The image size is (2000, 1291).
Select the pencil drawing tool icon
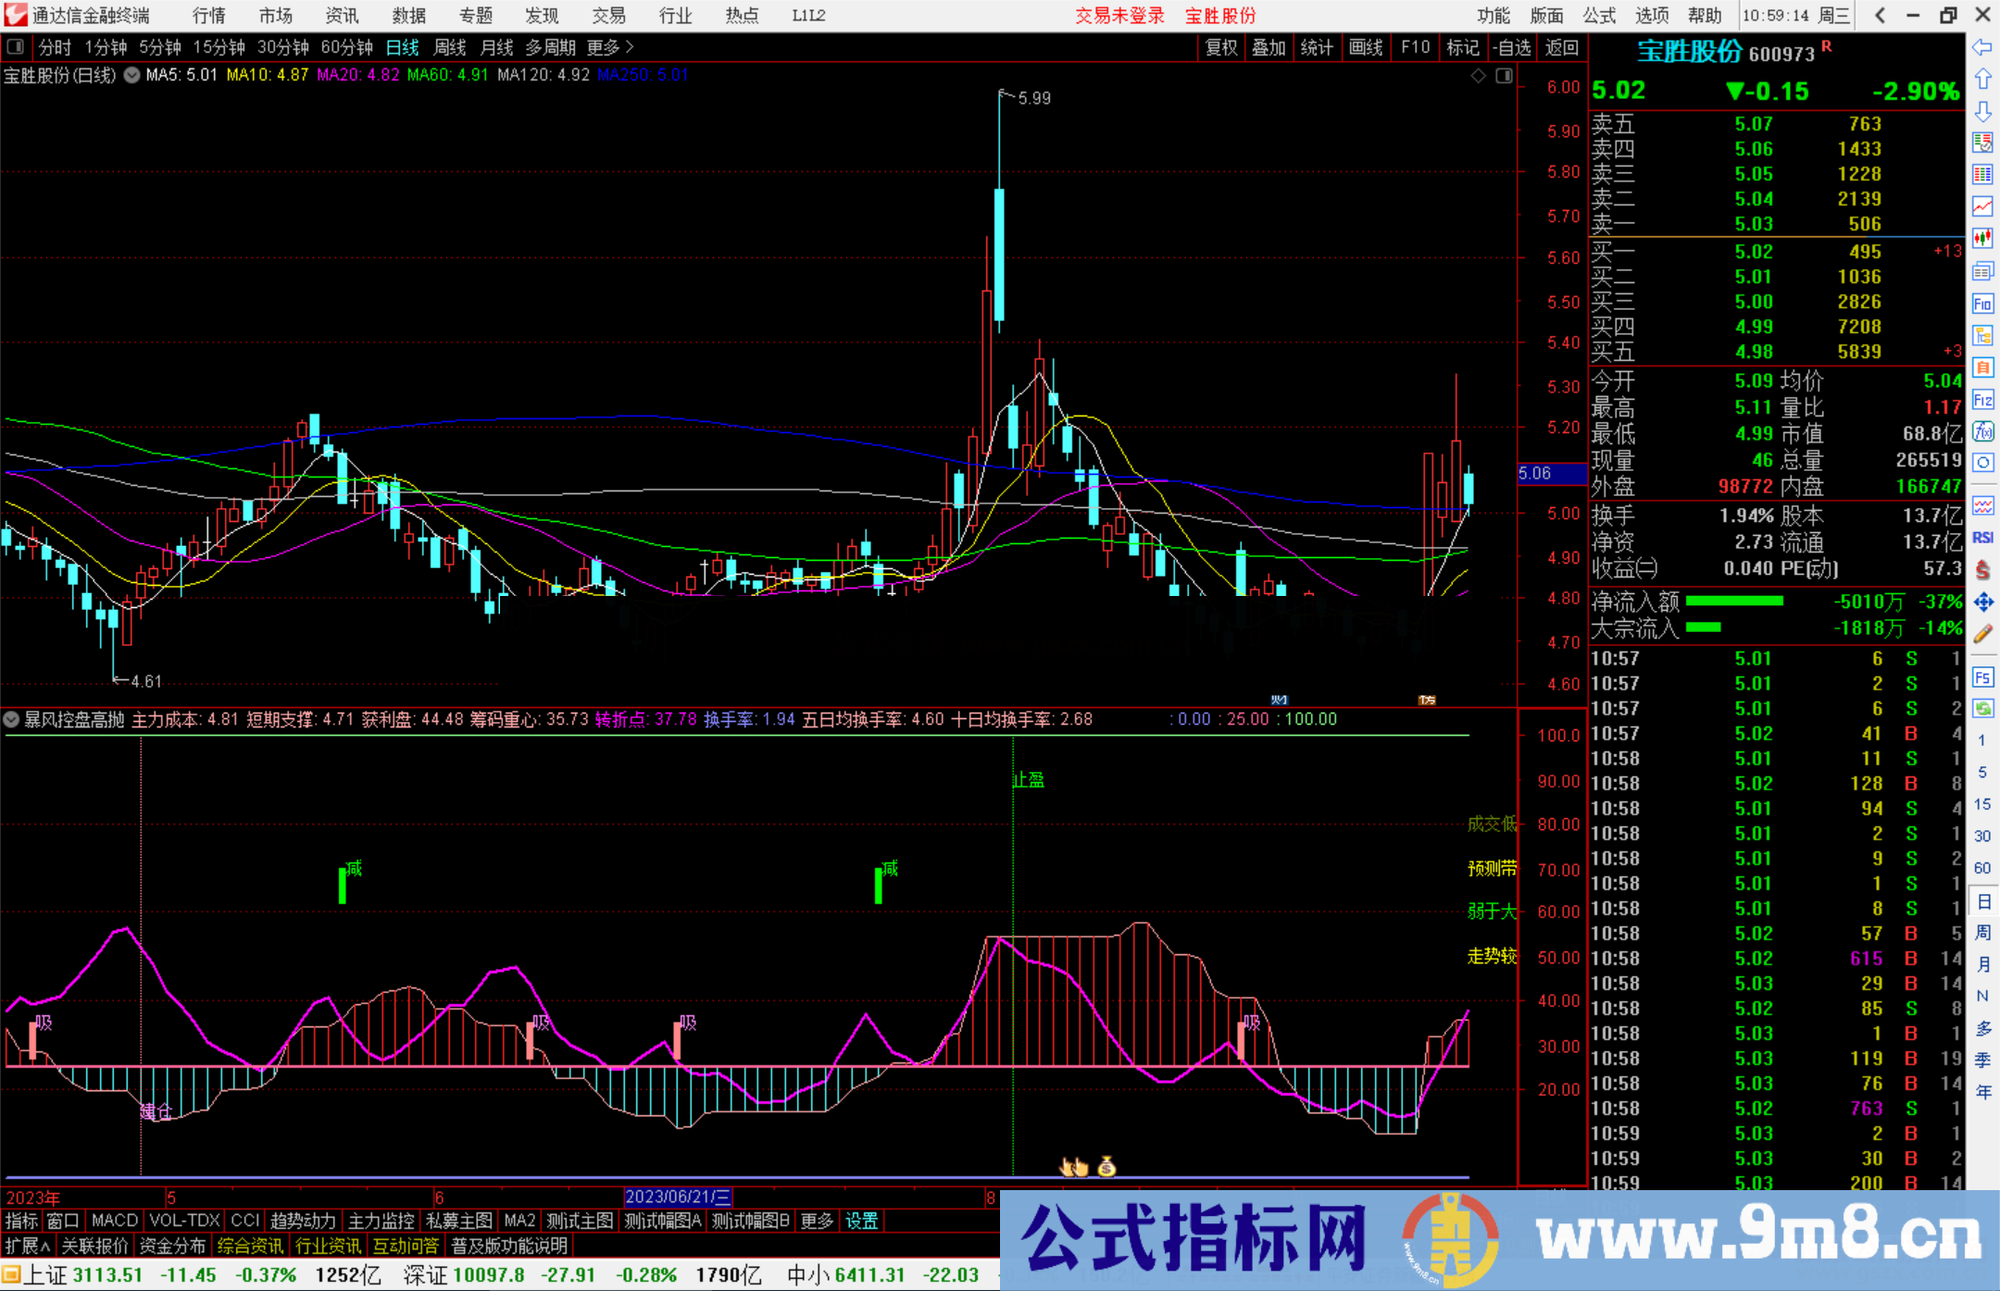coord(1982,634)
